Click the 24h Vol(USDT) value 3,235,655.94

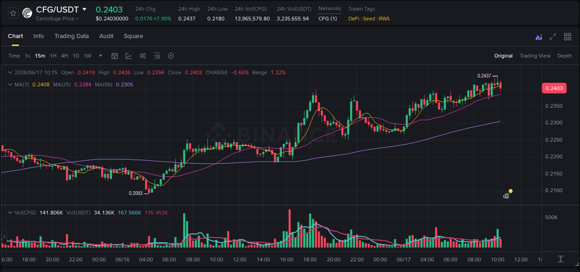293,19
